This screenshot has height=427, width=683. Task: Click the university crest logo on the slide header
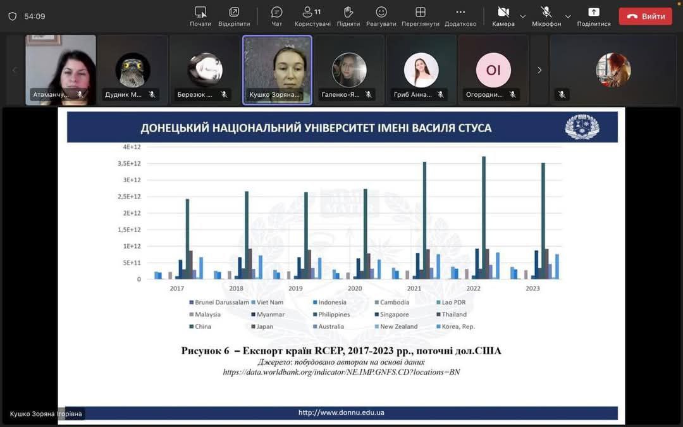pos(582,127)
